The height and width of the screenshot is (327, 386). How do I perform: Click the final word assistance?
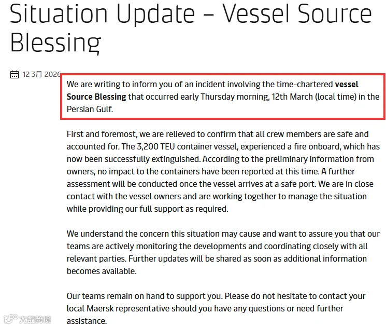[x=87, y=321]
